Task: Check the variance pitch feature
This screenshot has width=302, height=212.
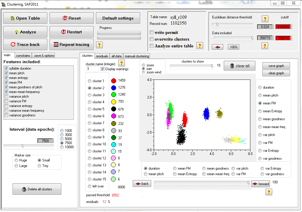Action: coord(6,96)
